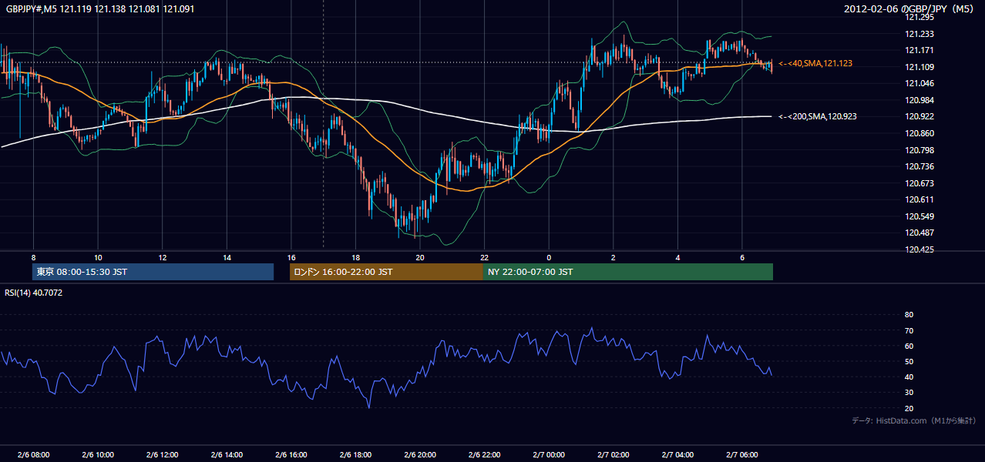Click RSI axis level 30
The width and height of the screenshot is (985, 462).
coord(909,393)
